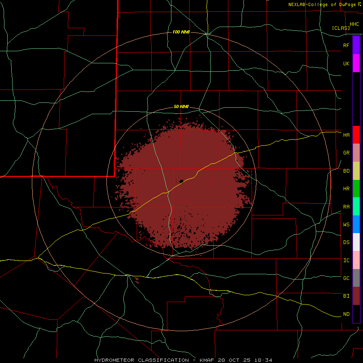Image resolution: width=363 pixels, height=363 pixels.
Task: Click the HA red legend swatch
Action: click(x=356, y=135)
